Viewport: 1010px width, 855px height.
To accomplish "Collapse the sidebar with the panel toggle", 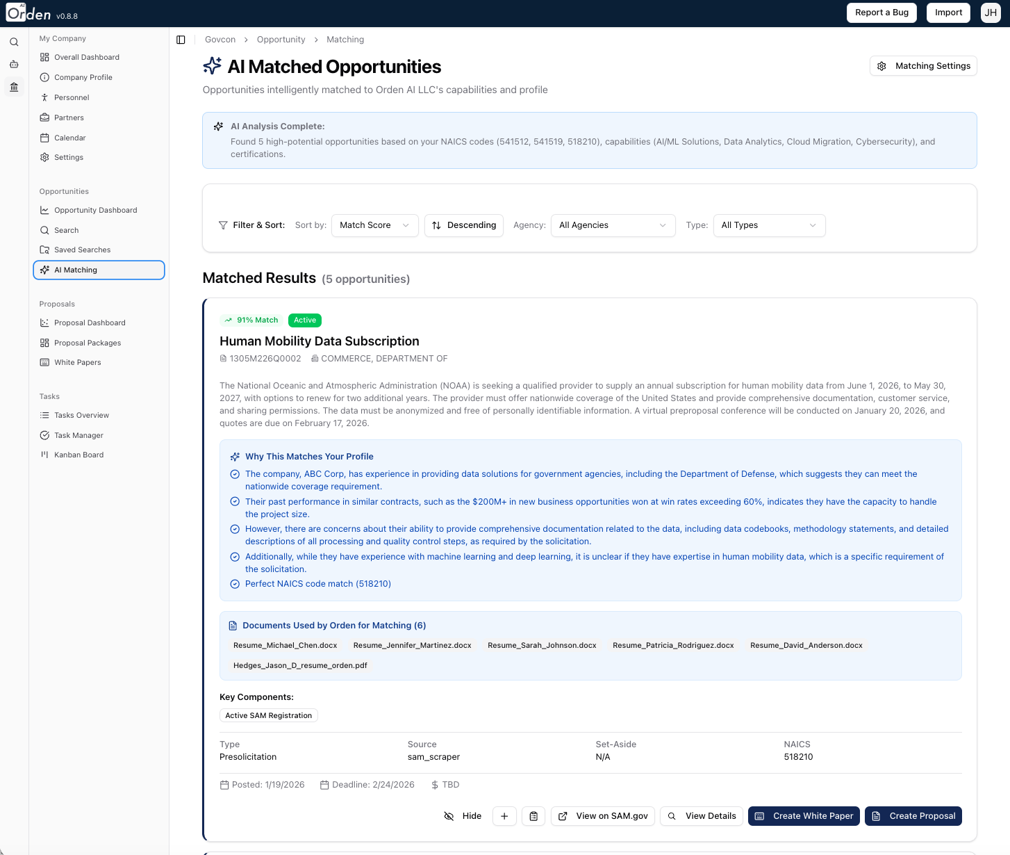I will pyautogui.click(x=181, y=40).
